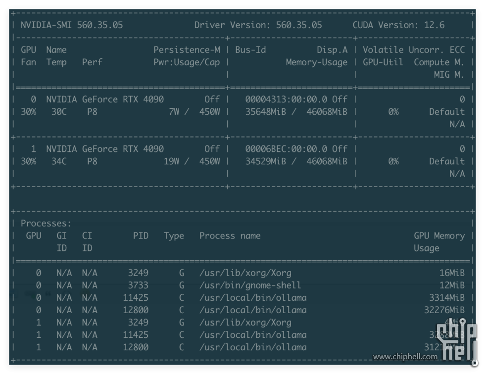
Task: Select the NVIDIA-SMI 560.35.05 header text
Action: click(x=72, y=25)
